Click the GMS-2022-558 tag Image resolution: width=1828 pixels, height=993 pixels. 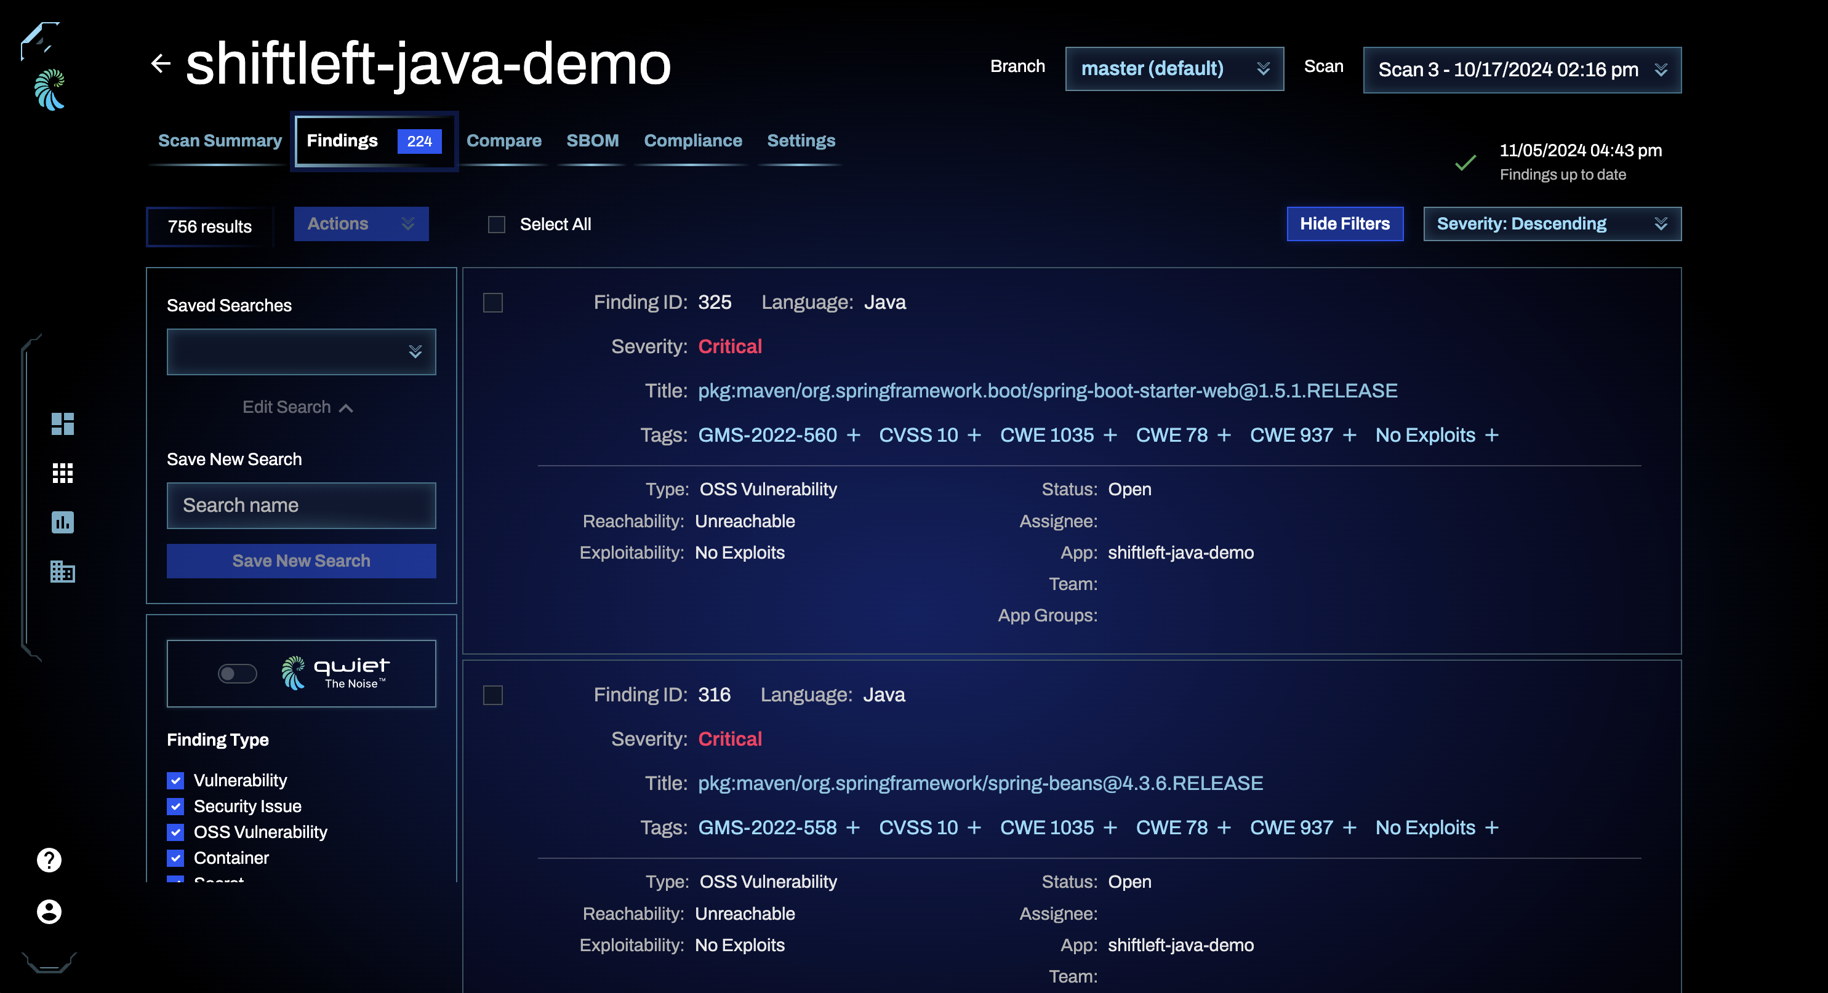[x=767, y=827]
